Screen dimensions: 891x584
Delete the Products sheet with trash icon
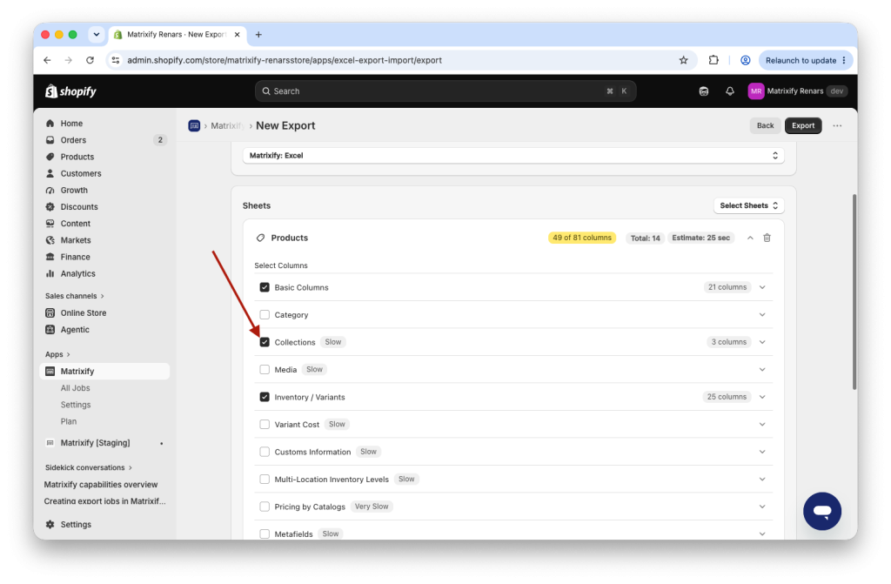click(x=767, y=238)
